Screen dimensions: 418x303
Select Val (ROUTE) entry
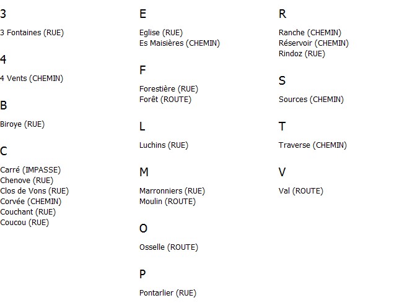coord(301,191)
